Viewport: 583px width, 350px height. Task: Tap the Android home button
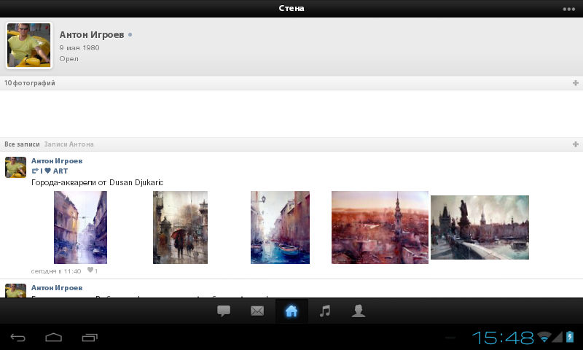point(53,338)
